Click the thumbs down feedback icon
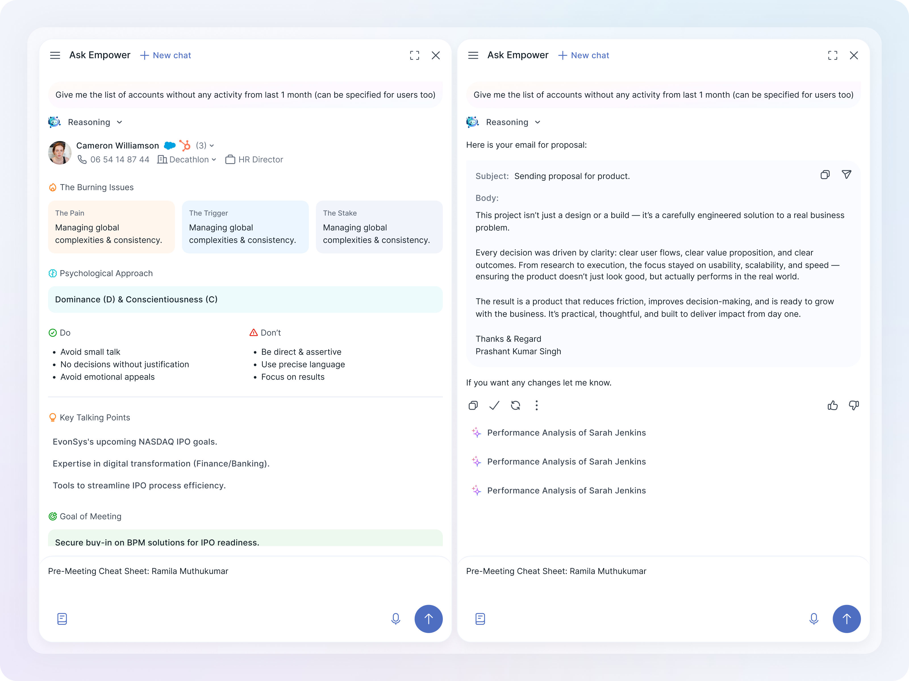 (x=854, y=405)
